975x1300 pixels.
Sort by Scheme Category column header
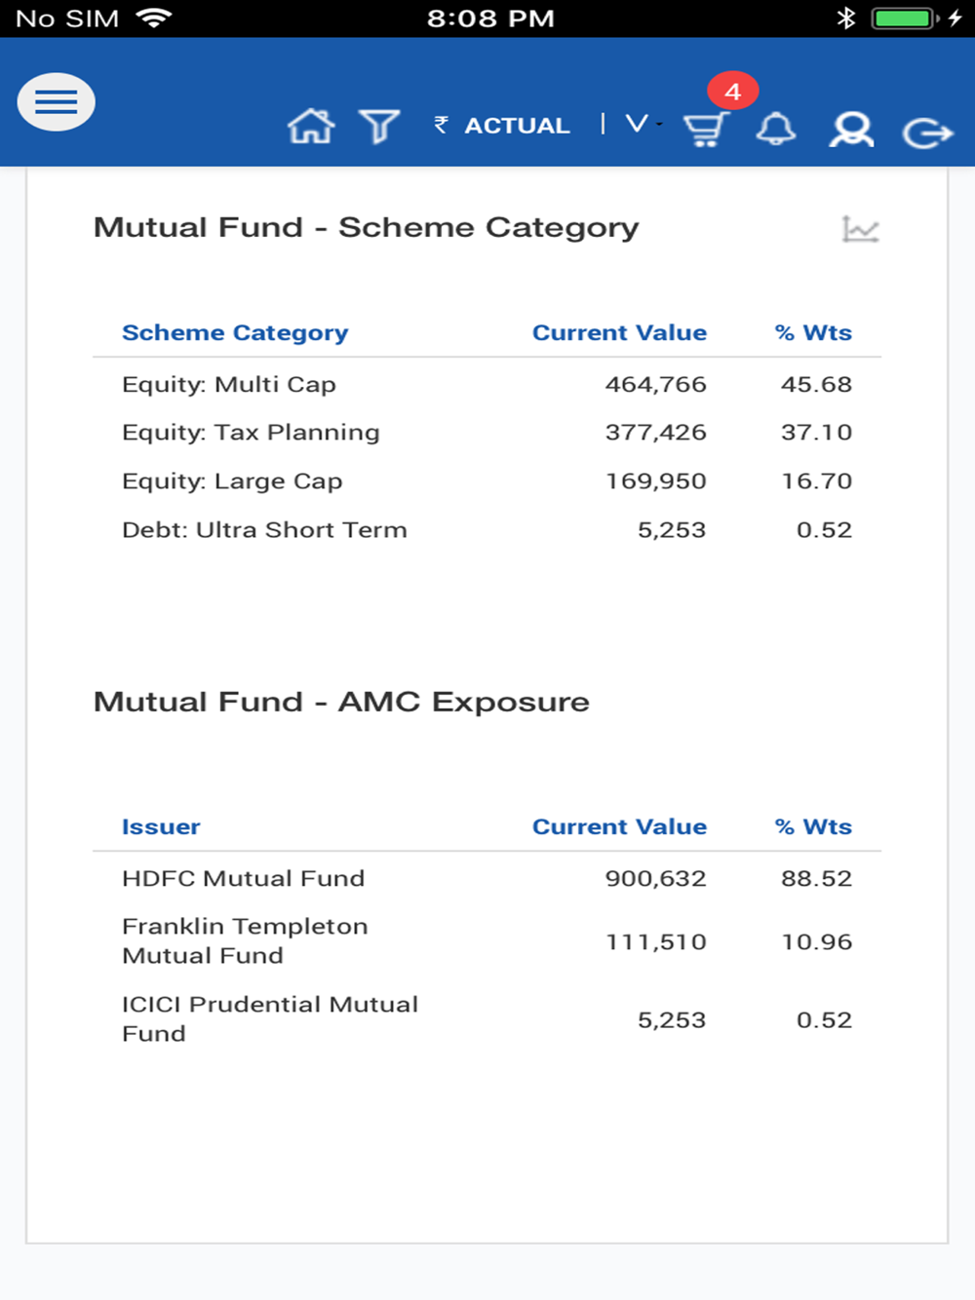(235, 333)
